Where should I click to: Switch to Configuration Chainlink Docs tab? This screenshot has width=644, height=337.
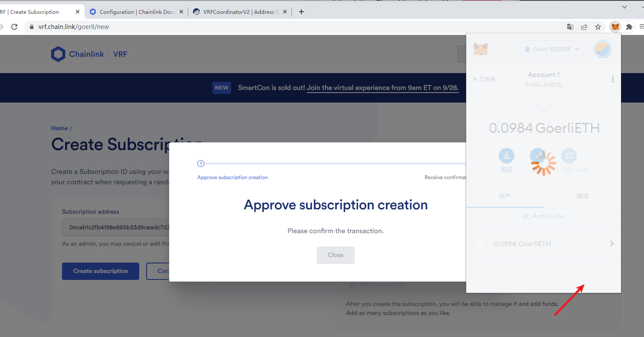click(x=136, y=12)
